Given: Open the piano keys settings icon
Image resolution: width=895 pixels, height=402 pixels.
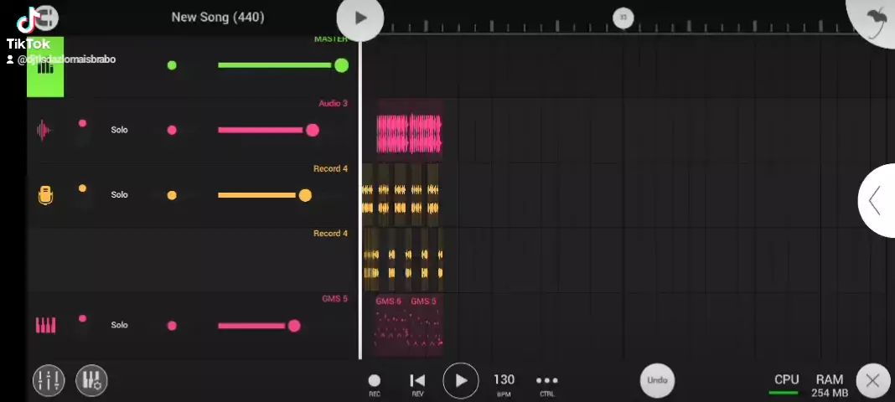Looking at the screenshot, I should coord(91,380).
